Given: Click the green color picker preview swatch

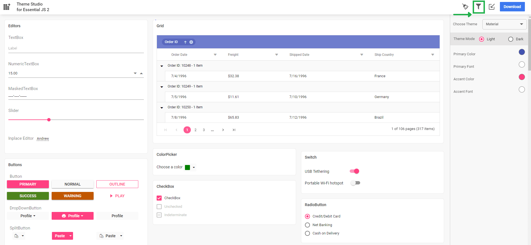Looking at the screenshot, I should [187, 167].
